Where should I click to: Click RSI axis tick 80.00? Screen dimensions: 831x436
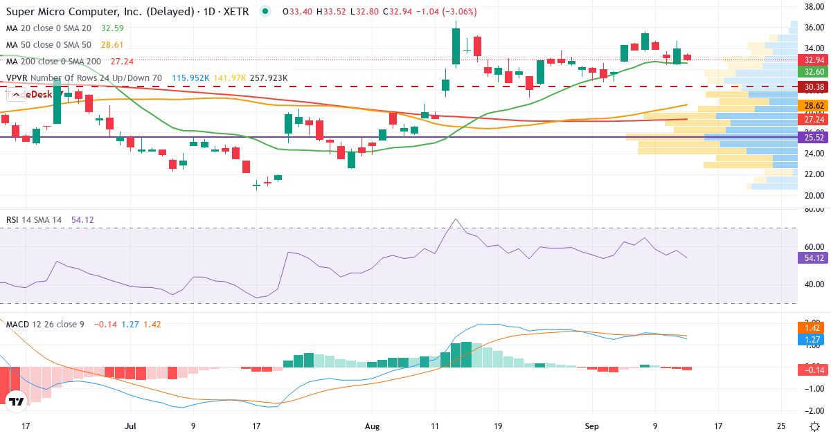point(813,209)
